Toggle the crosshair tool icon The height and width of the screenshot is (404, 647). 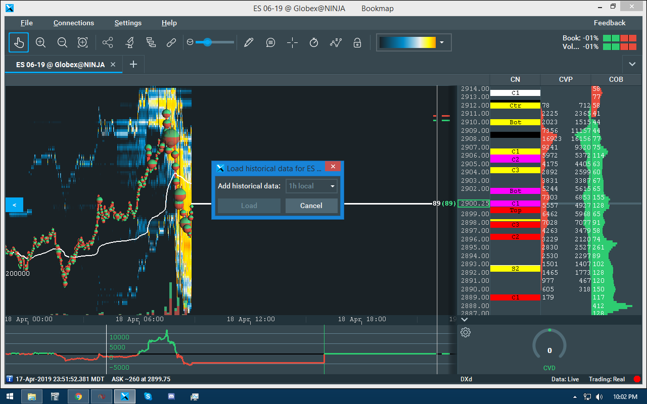pos(292,42)
